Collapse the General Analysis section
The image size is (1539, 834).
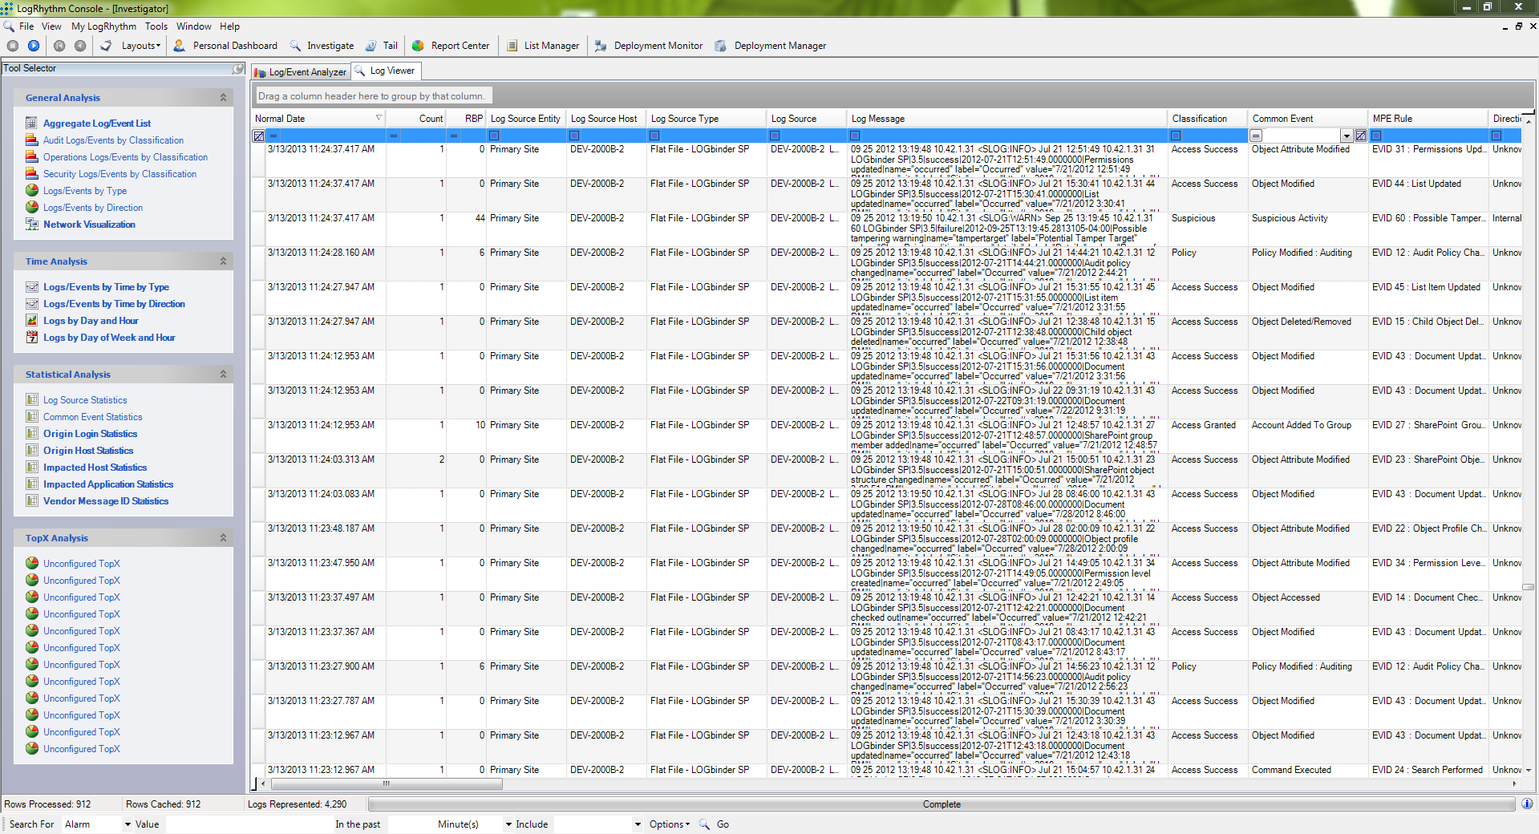[223, 97]
